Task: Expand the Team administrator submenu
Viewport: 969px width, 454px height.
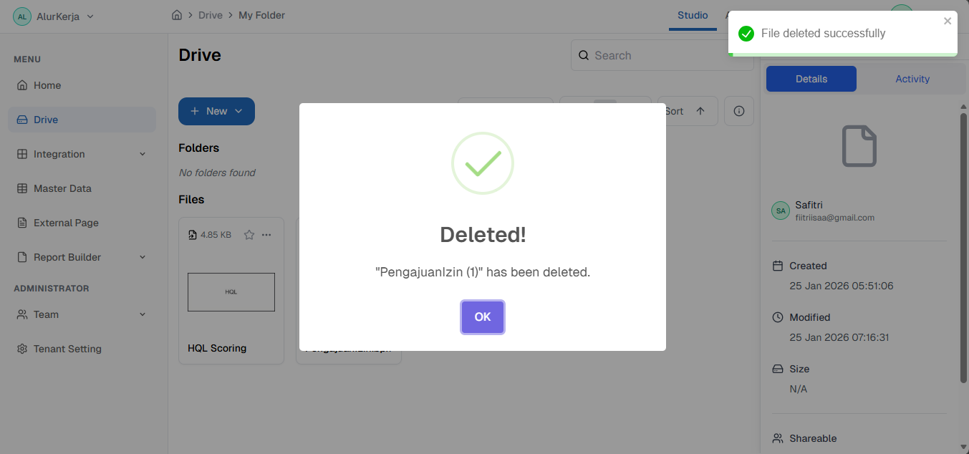Action: tap(142, 314)
